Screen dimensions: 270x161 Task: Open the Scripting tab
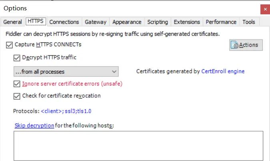(158, 22)
